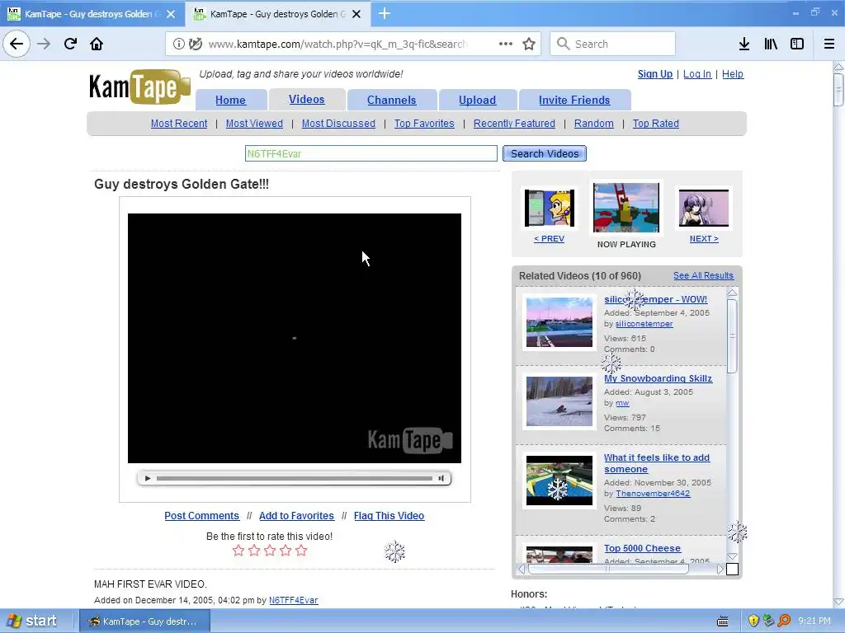Close the first KamTape tab
The image size is (845, 633).
point(171,14)
